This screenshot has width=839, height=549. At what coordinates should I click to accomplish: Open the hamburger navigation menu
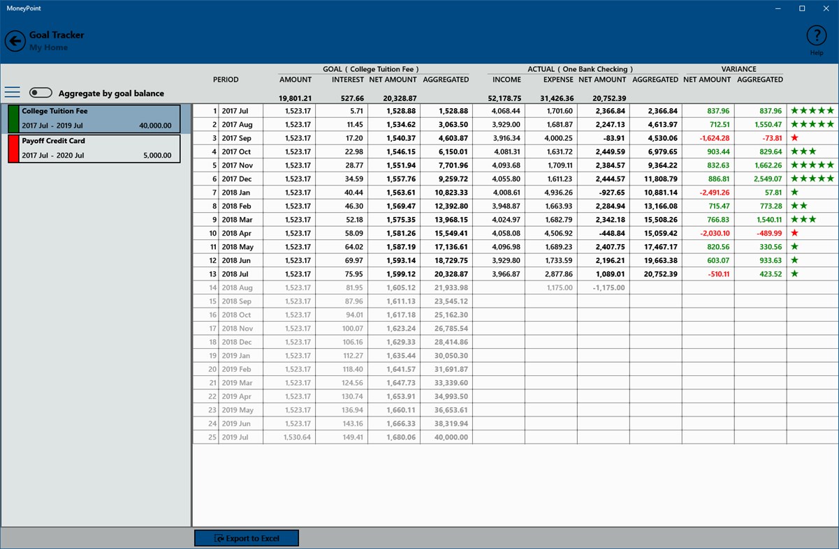point(13,93)
